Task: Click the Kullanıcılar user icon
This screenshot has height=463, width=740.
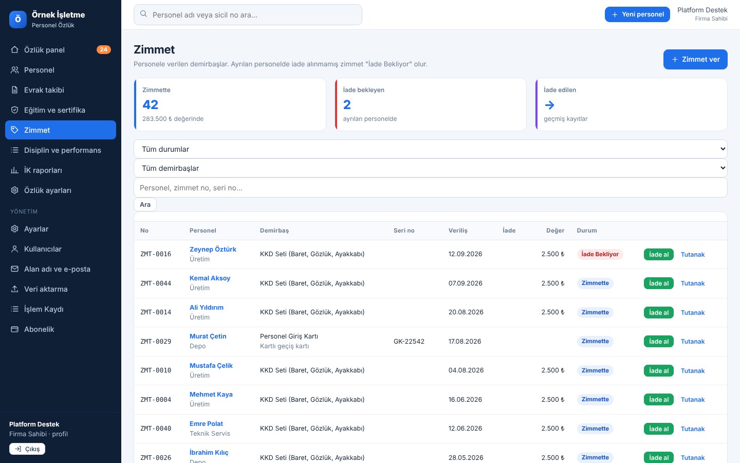Action: [15, 249]
